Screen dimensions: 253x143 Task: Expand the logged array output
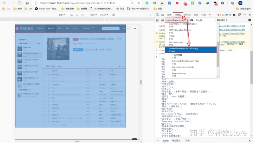(156, 57)
